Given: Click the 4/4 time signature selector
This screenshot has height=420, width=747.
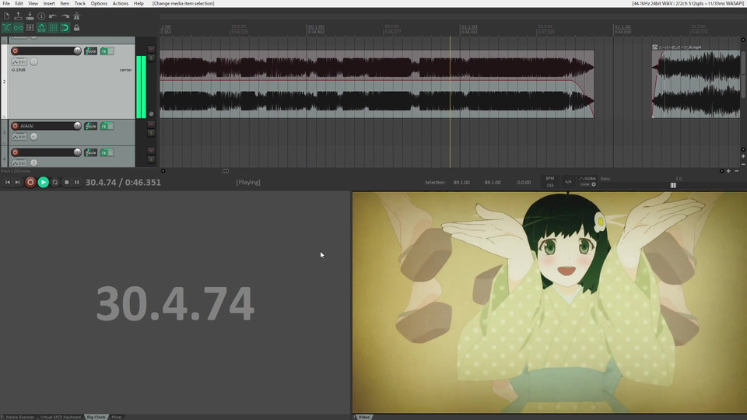Looking at the screenshot, I should pos(568,182).
